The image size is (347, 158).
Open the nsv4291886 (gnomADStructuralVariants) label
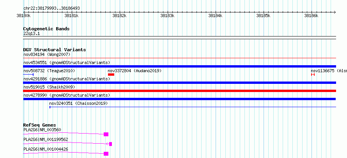[67, 79]
